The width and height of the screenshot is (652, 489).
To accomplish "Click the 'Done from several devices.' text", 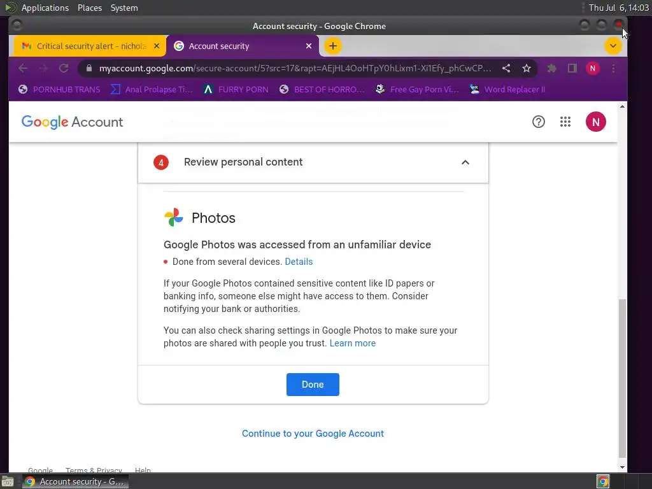I will 227,262.
